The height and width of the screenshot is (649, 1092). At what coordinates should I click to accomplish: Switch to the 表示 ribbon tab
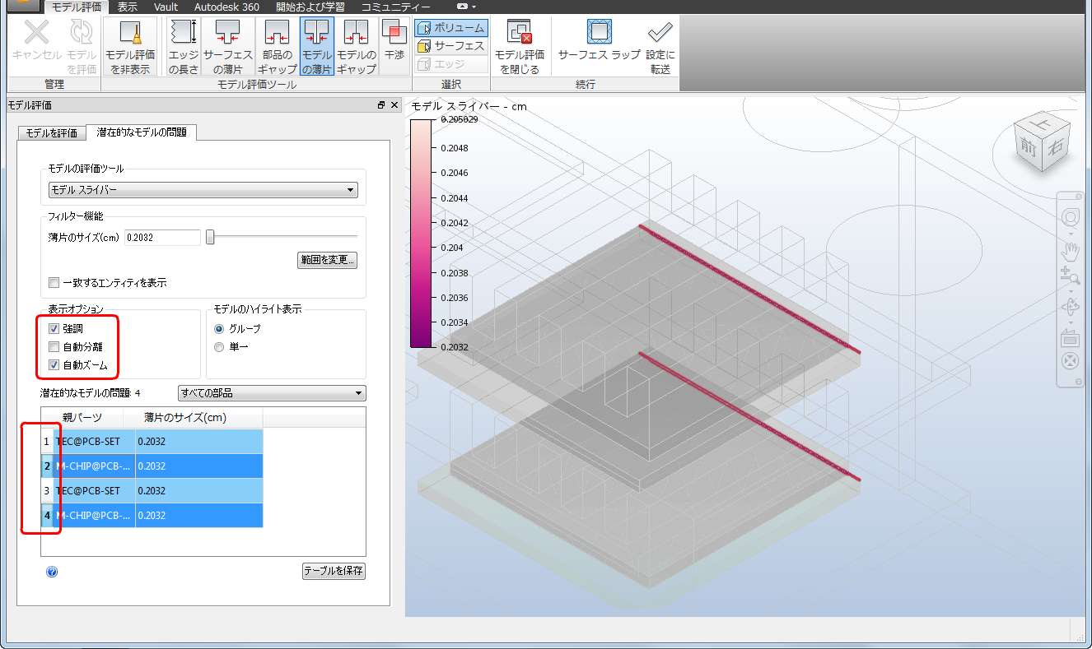127,7
